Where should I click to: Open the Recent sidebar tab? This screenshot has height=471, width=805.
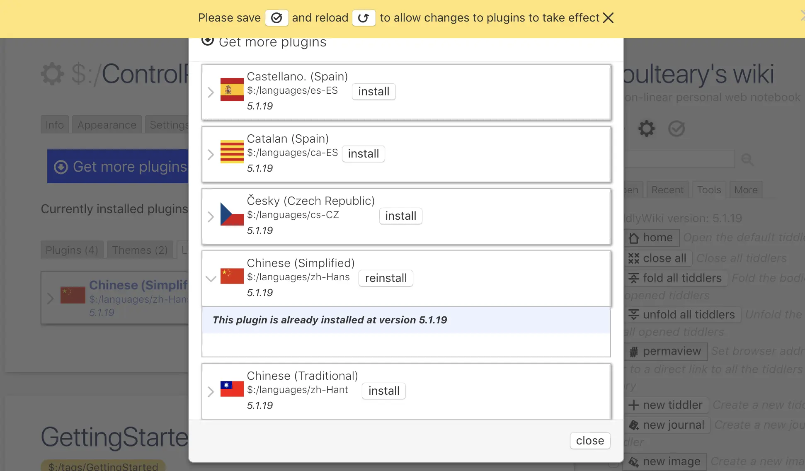coord(667,190)
